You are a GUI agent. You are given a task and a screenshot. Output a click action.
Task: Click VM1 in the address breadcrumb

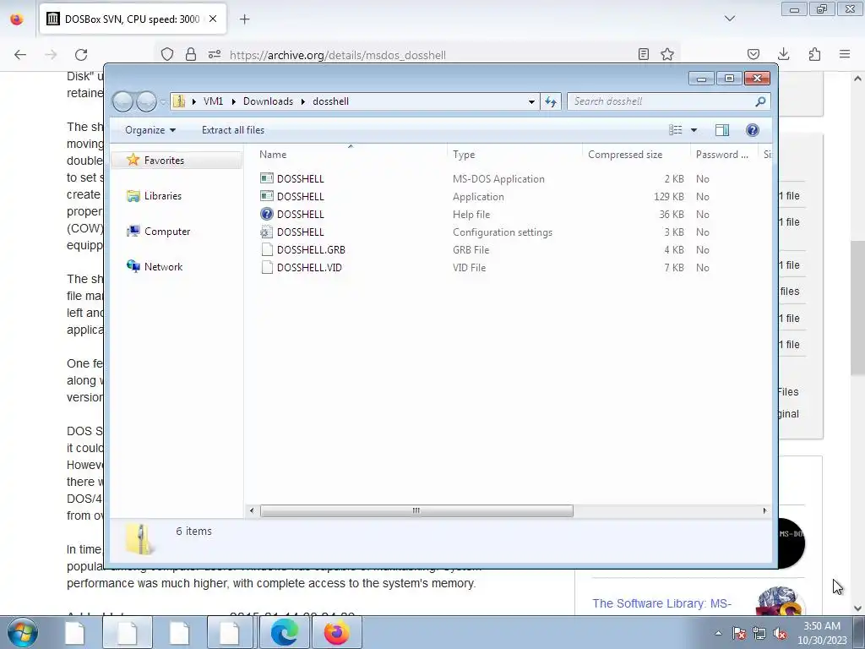(x=213, y=101)
